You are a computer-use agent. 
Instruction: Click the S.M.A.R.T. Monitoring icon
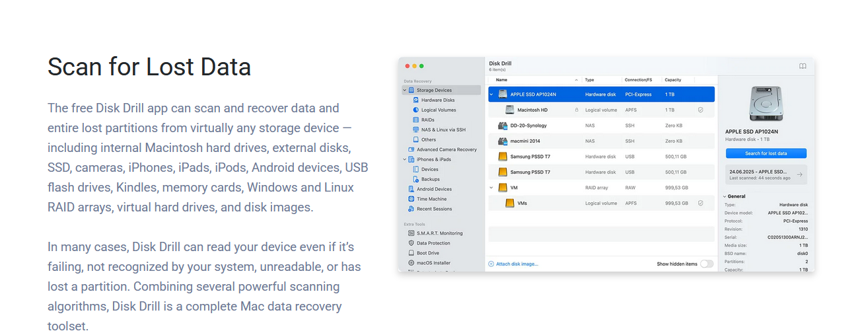411,233
